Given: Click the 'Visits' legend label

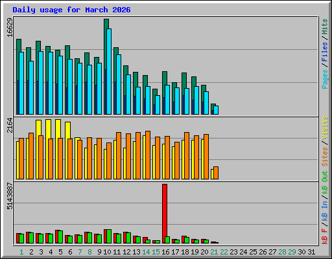Looking at the screenshot, I should (x=325, y=128).
